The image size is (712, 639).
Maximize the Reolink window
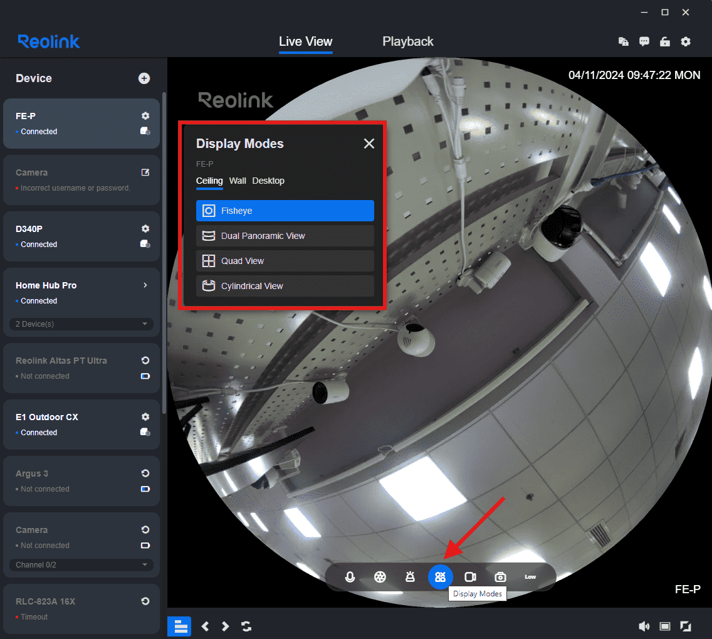point(665,13)
